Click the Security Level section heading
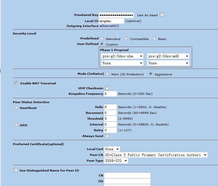 24,33
